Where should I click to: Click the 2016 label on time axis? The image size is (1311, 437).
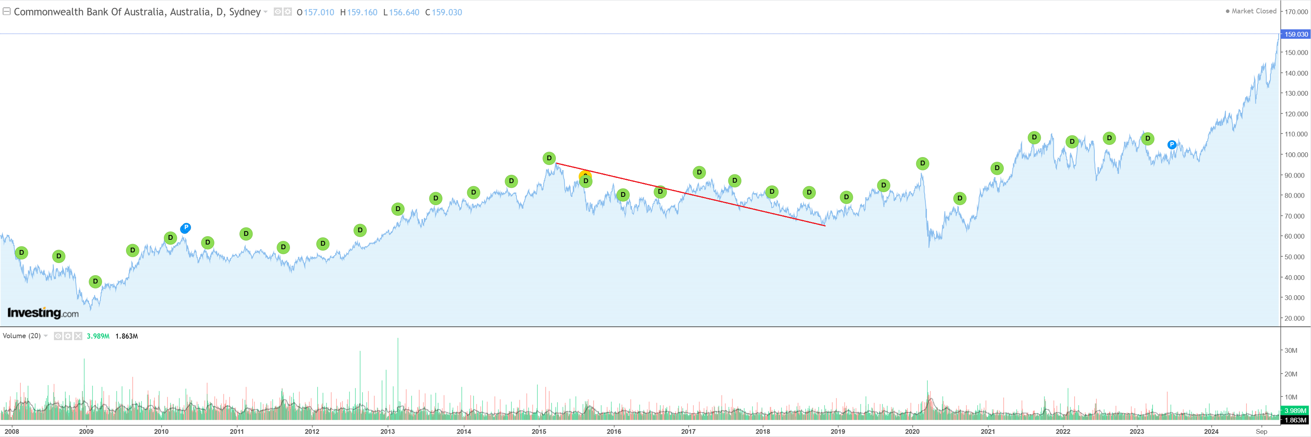(x=614, y=431)
